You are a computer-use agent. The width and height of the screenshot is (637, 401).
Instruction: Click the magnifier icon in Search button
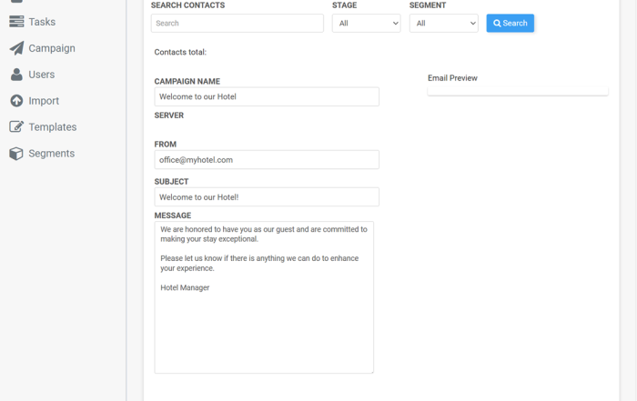pyautogui.click(x=497, y=24)
